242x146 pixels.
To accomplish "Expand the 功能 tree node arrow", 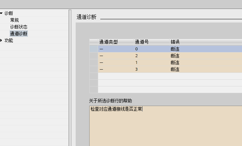I will pos(2,40).
